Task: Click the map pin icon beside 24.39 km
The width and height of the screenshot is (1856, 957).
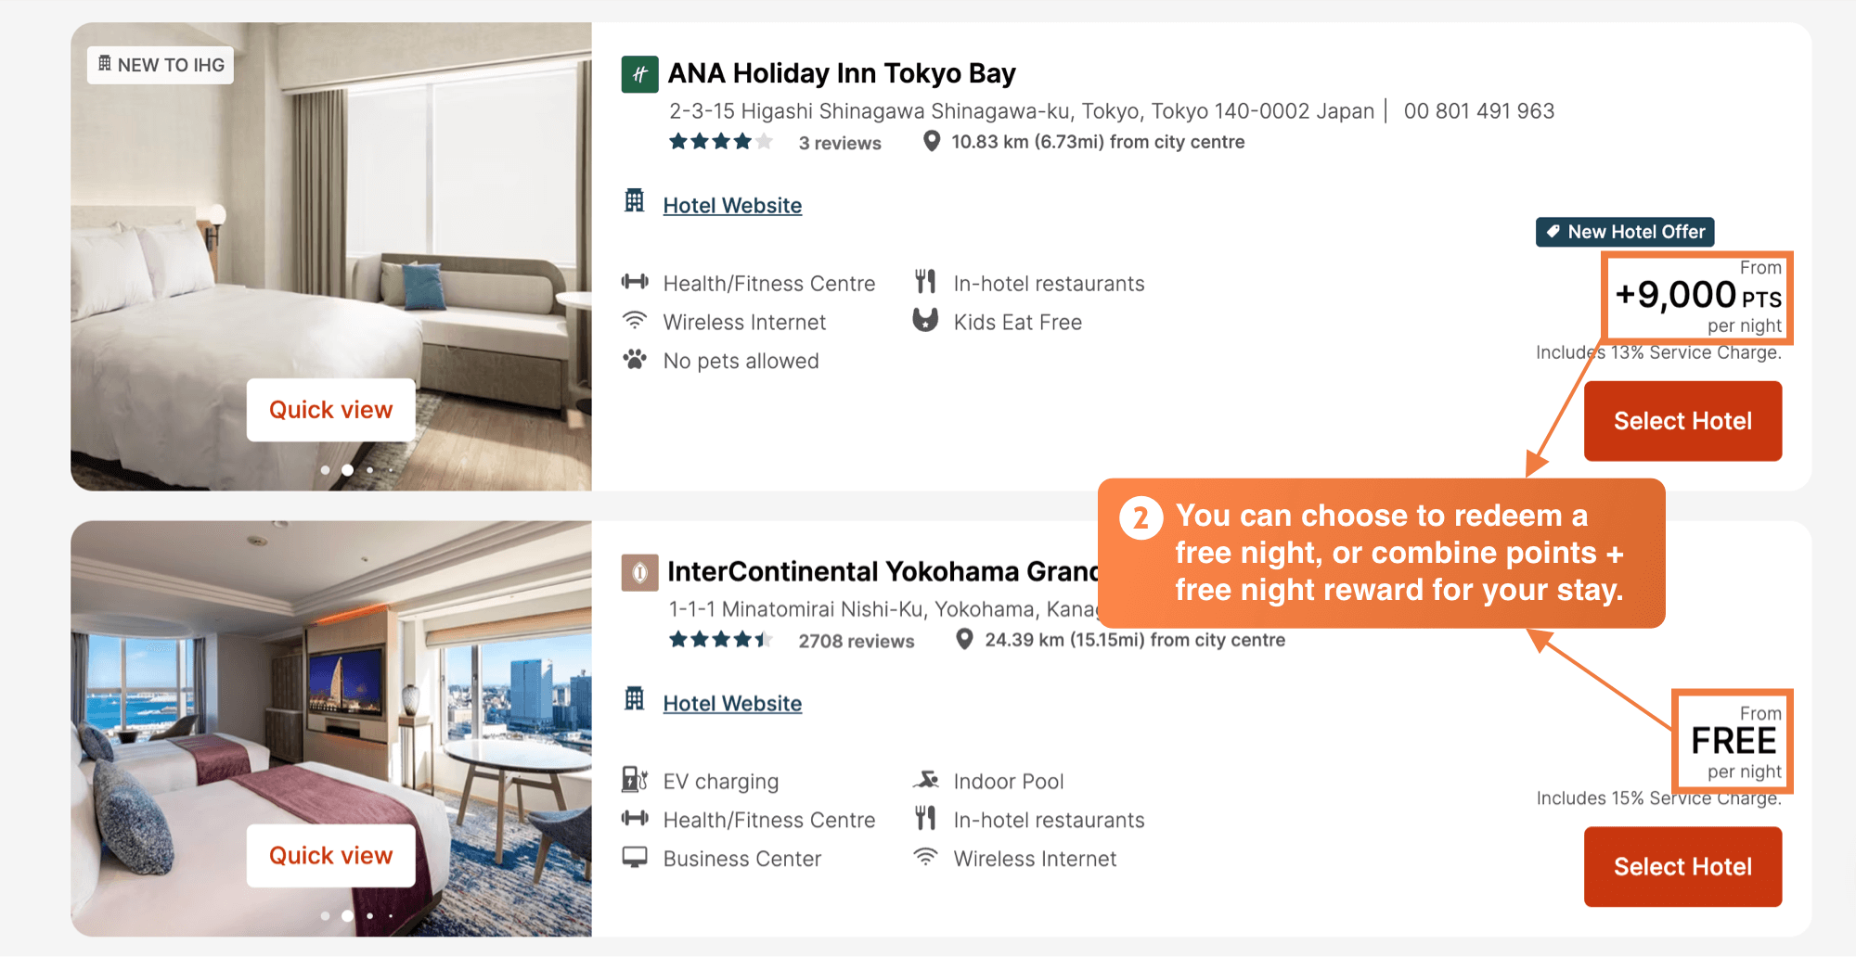Action: 964,639
